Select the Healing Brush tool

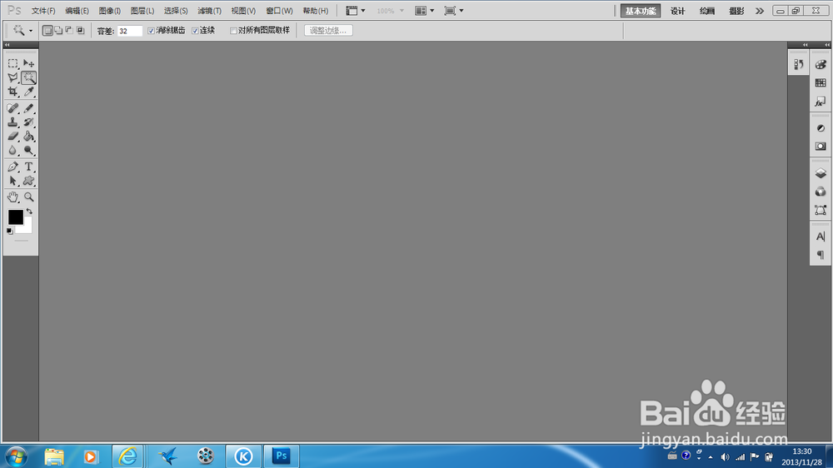[12, 108]
